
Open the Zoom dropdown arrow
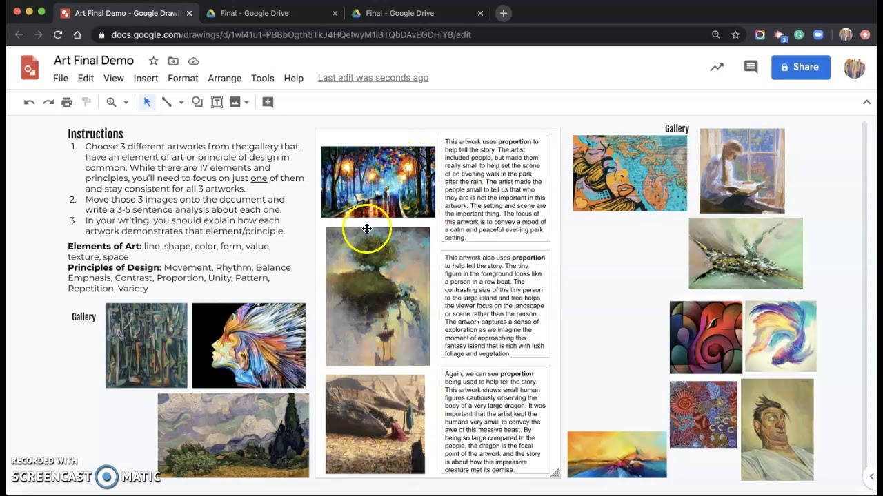126,102
